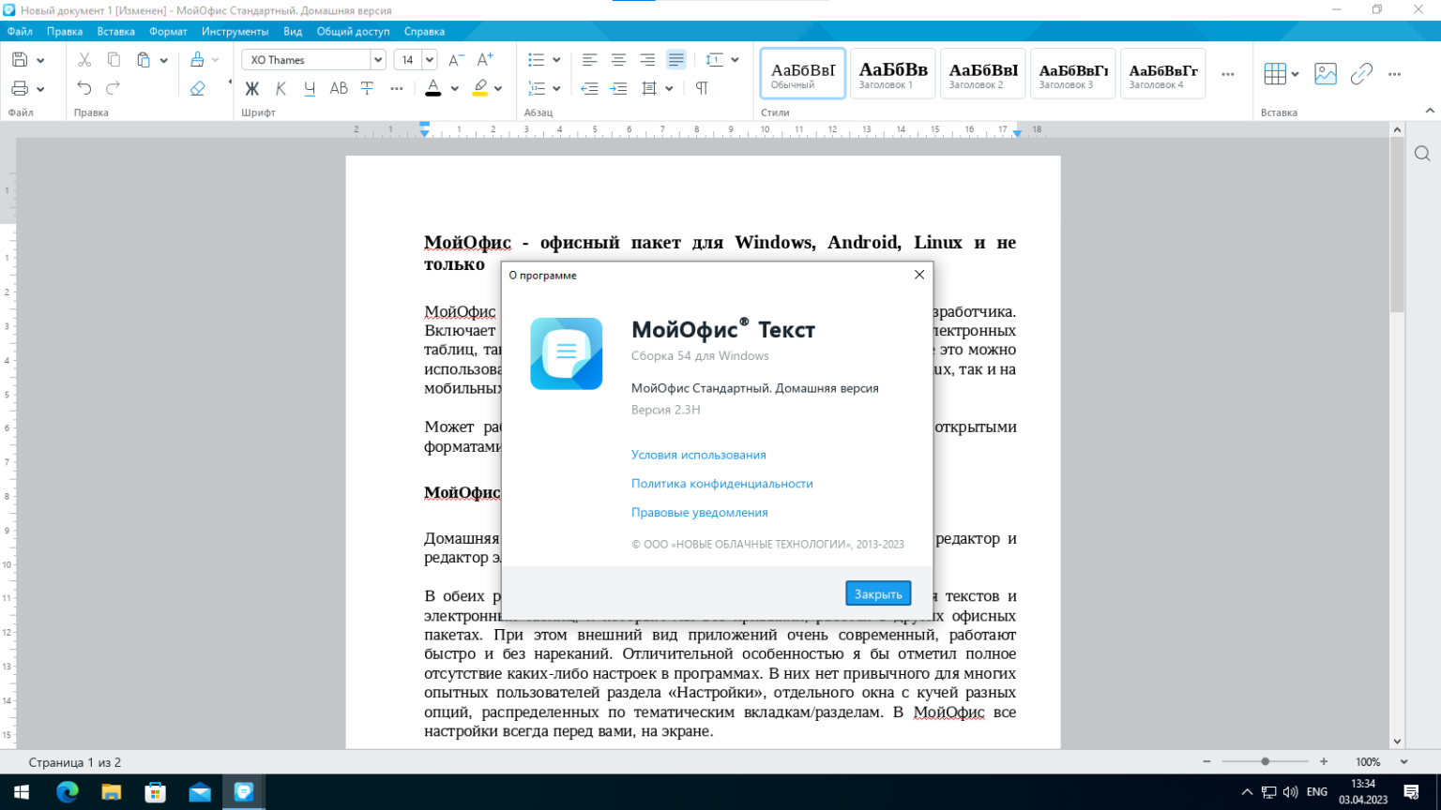1441x810 pixels.
Task: Click the Increase font size icon
Action: (485, 60)
